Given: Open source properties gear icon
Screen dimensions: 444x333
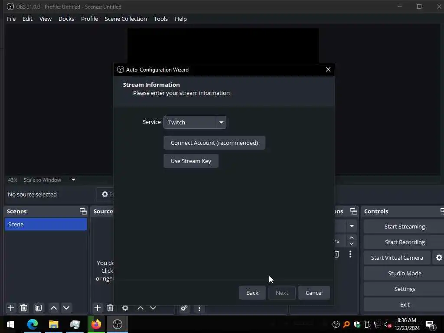Looking at the screenshot, I should pos(125,308).
